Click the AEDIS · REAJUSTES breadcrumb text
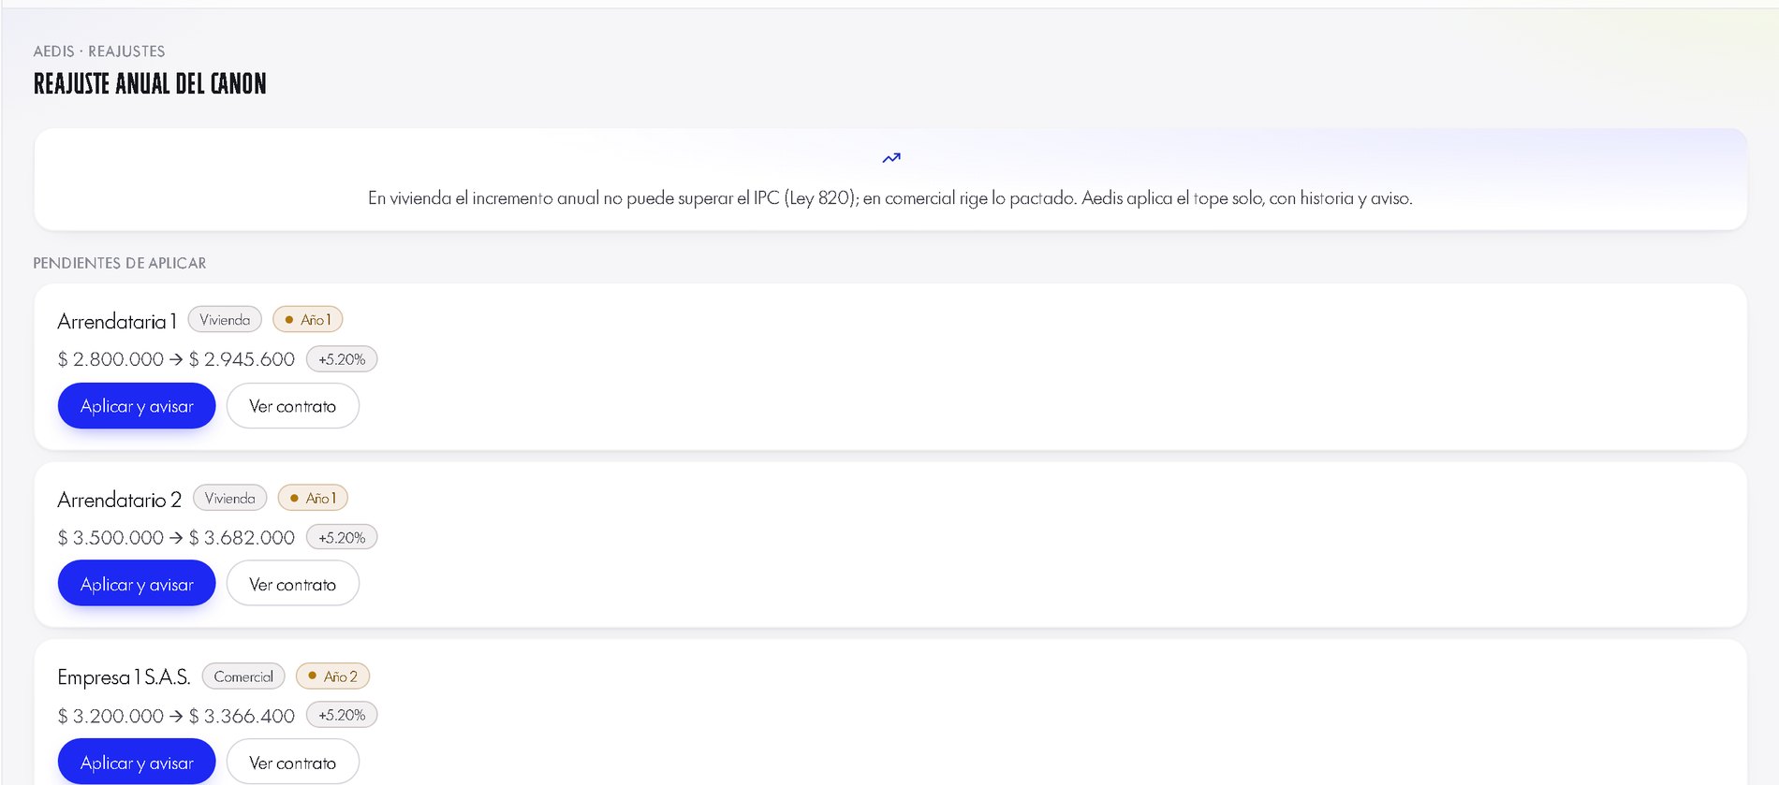The width and height of the screenshot is (1779, 785). tap(99, 51)
